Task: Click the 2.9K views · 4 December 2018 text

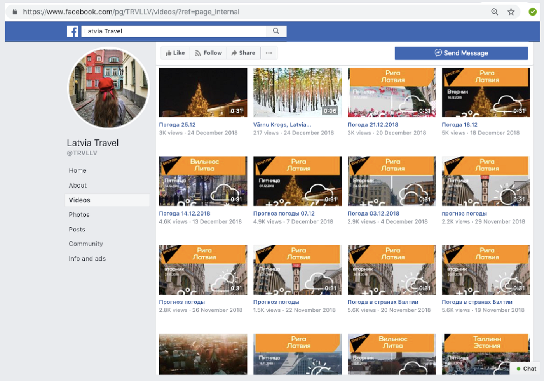Action: [x=387, y=221]
